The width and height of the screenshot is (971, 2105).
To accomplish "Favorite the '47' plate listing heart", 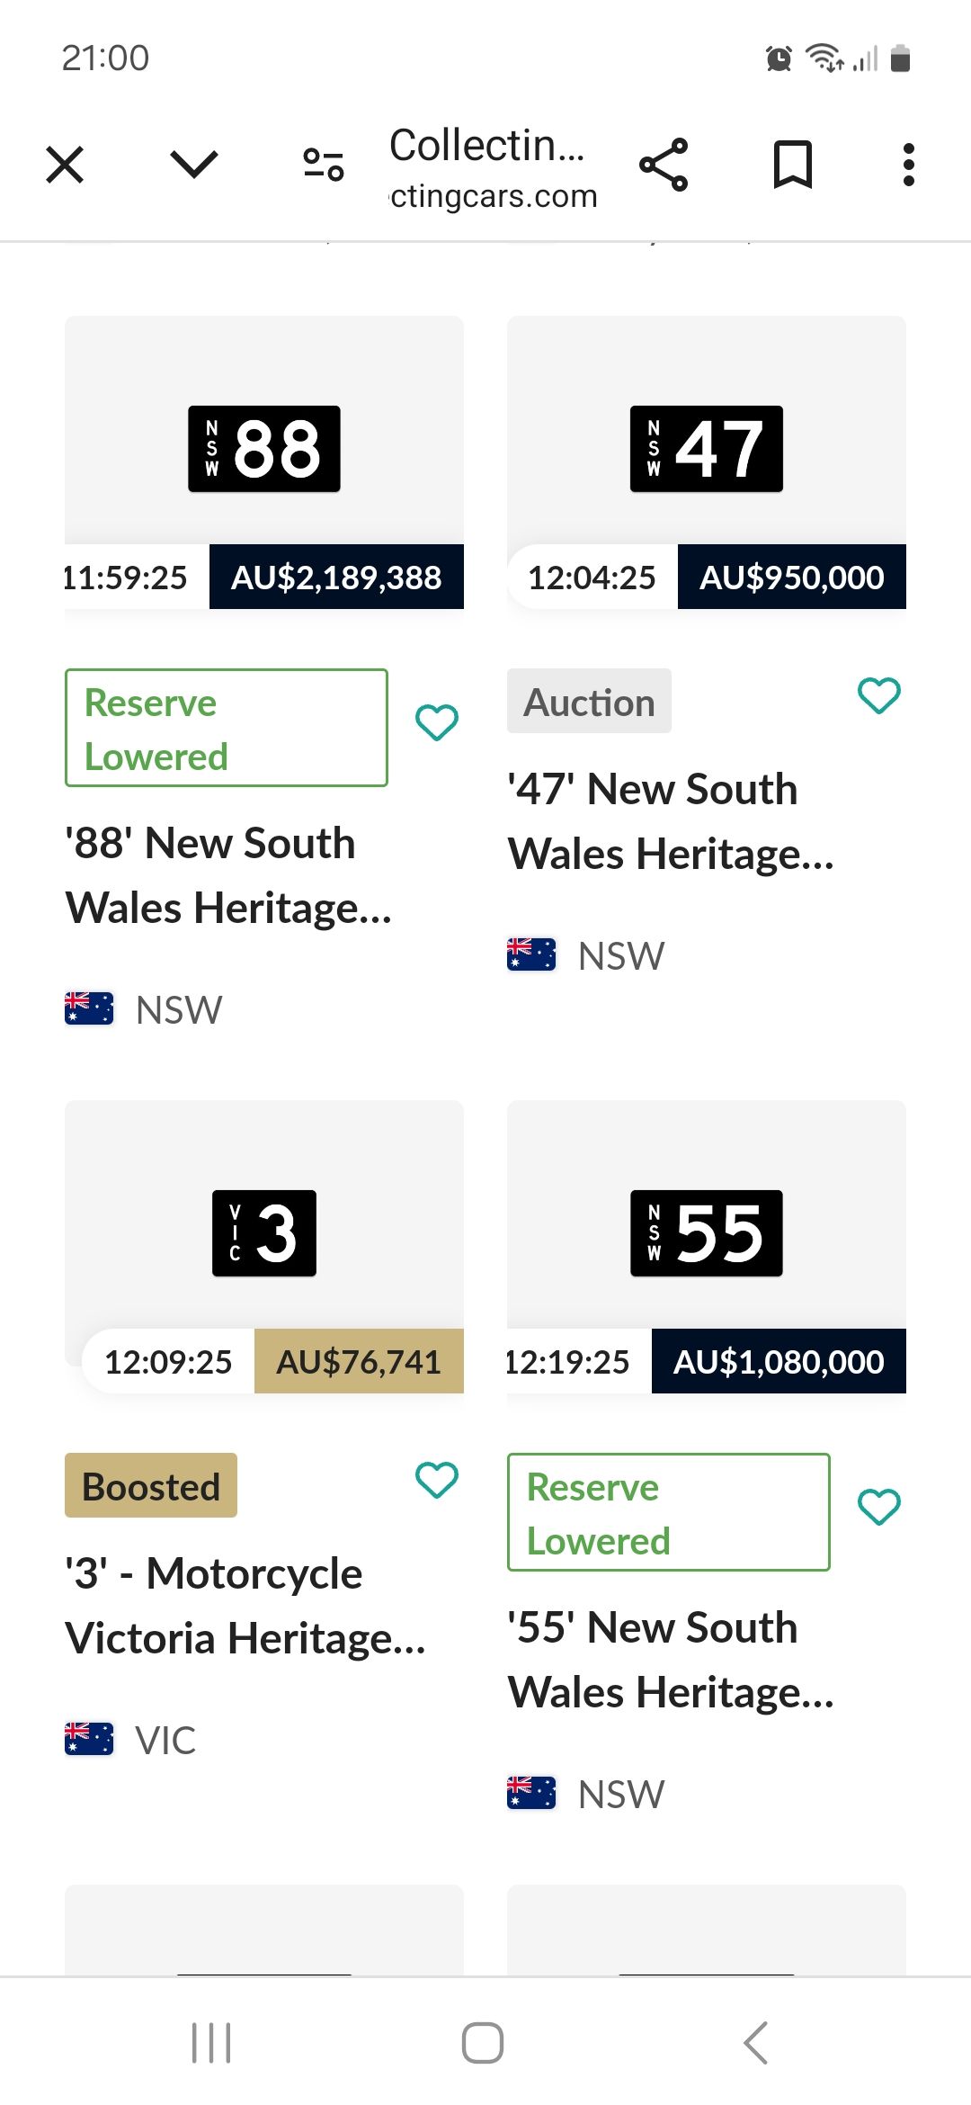I will [x=879, y=695].
